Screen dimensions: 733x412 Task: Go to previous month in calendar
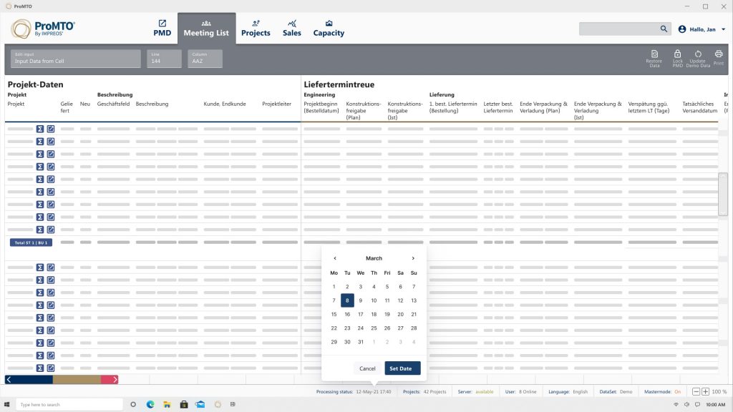tap(335, 258)
